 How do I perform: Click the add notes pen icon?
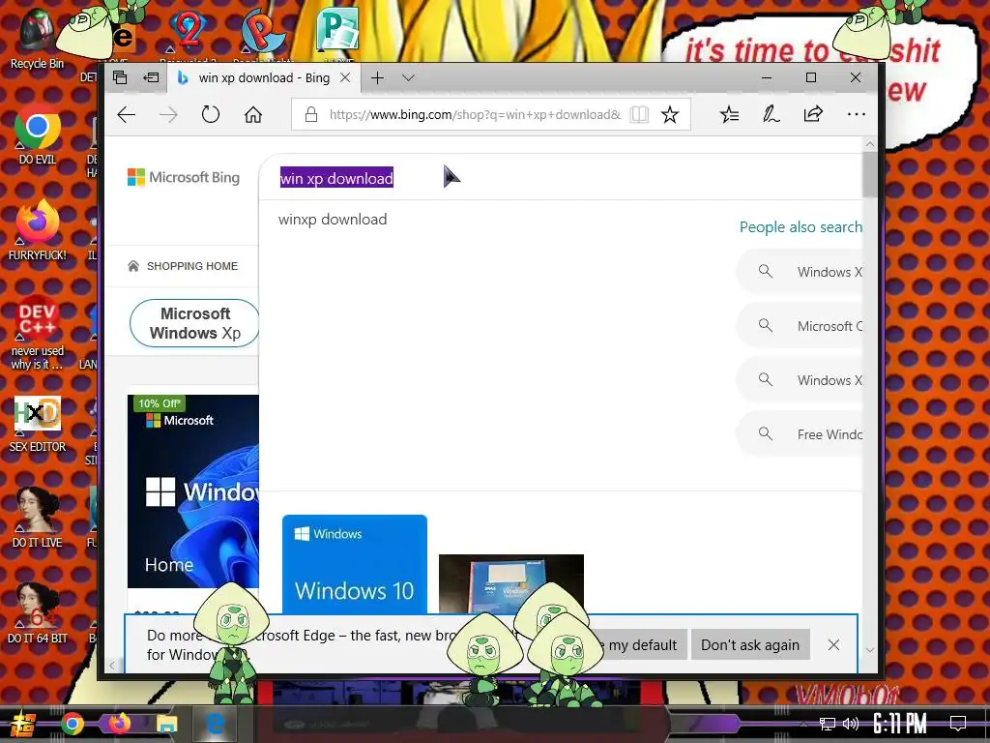[771, 114]
